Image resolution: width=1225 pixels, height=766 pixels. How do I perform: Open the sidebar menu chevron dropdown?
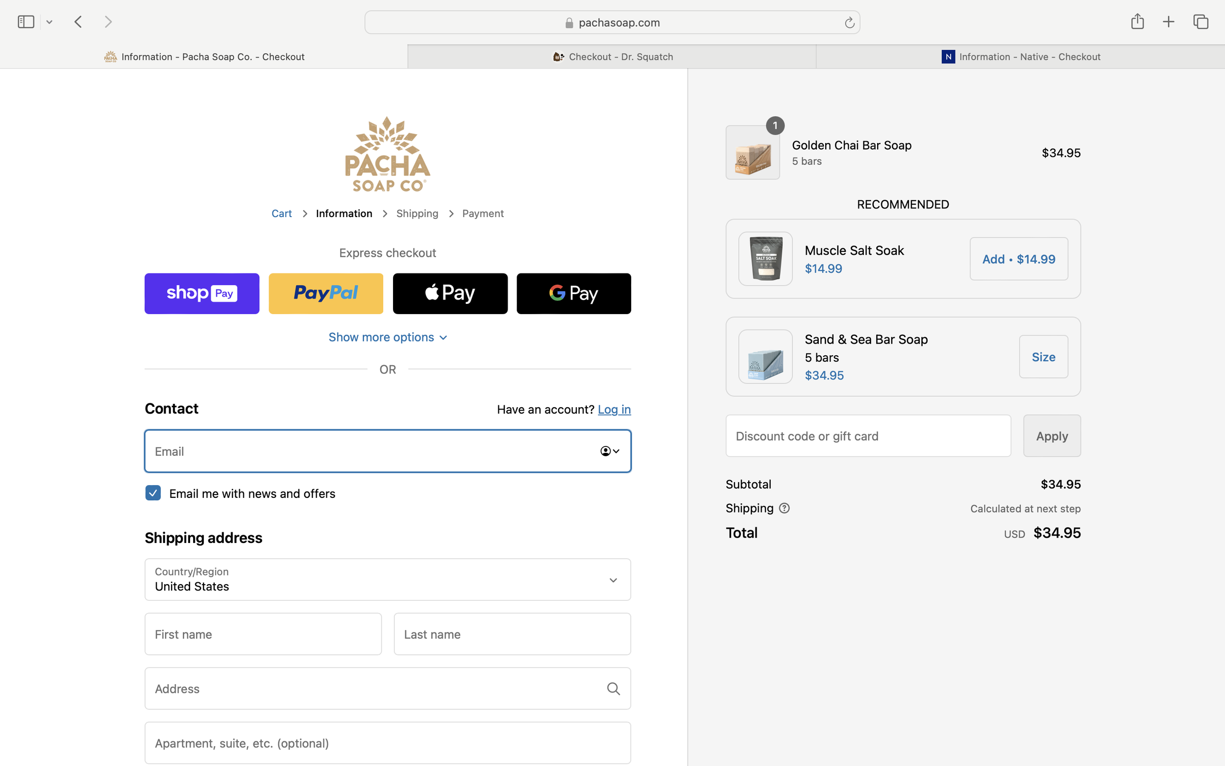pyautogui.click(x=49, y=22)
